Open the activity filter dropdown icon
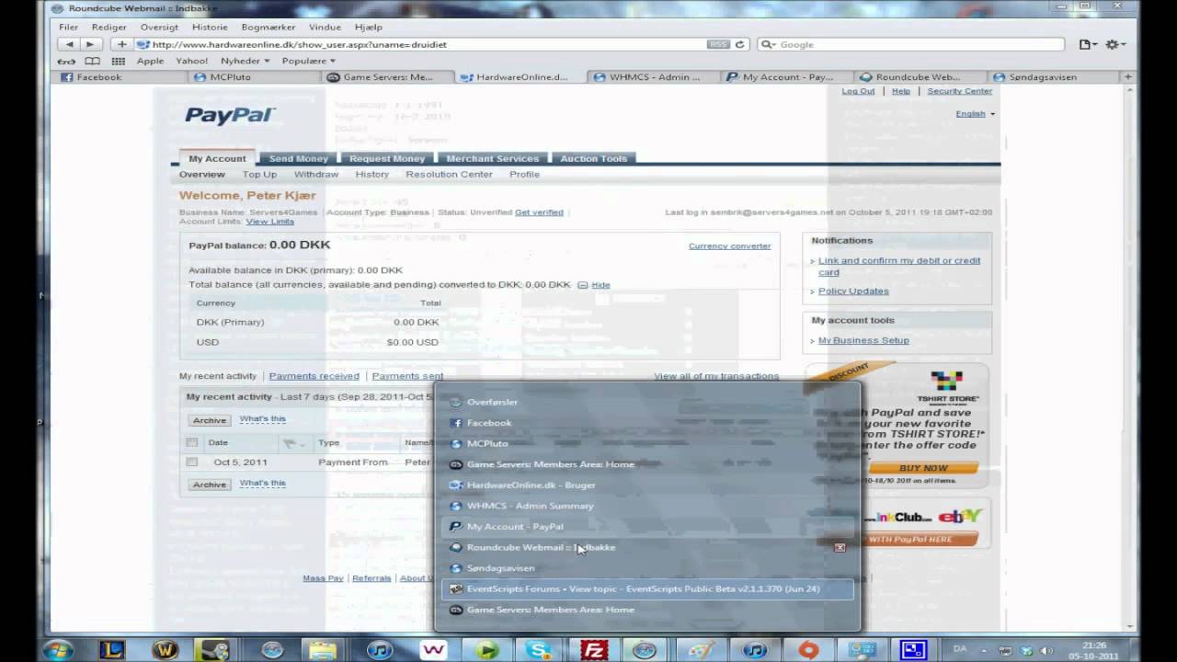 tap(294, 443)
